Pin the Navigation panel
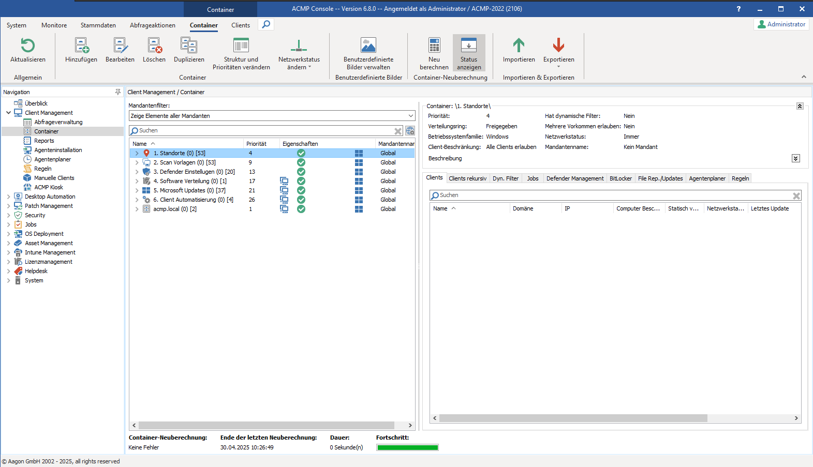Screen dimensions: 813x467 pyautogui.click(x=117, y=92)
